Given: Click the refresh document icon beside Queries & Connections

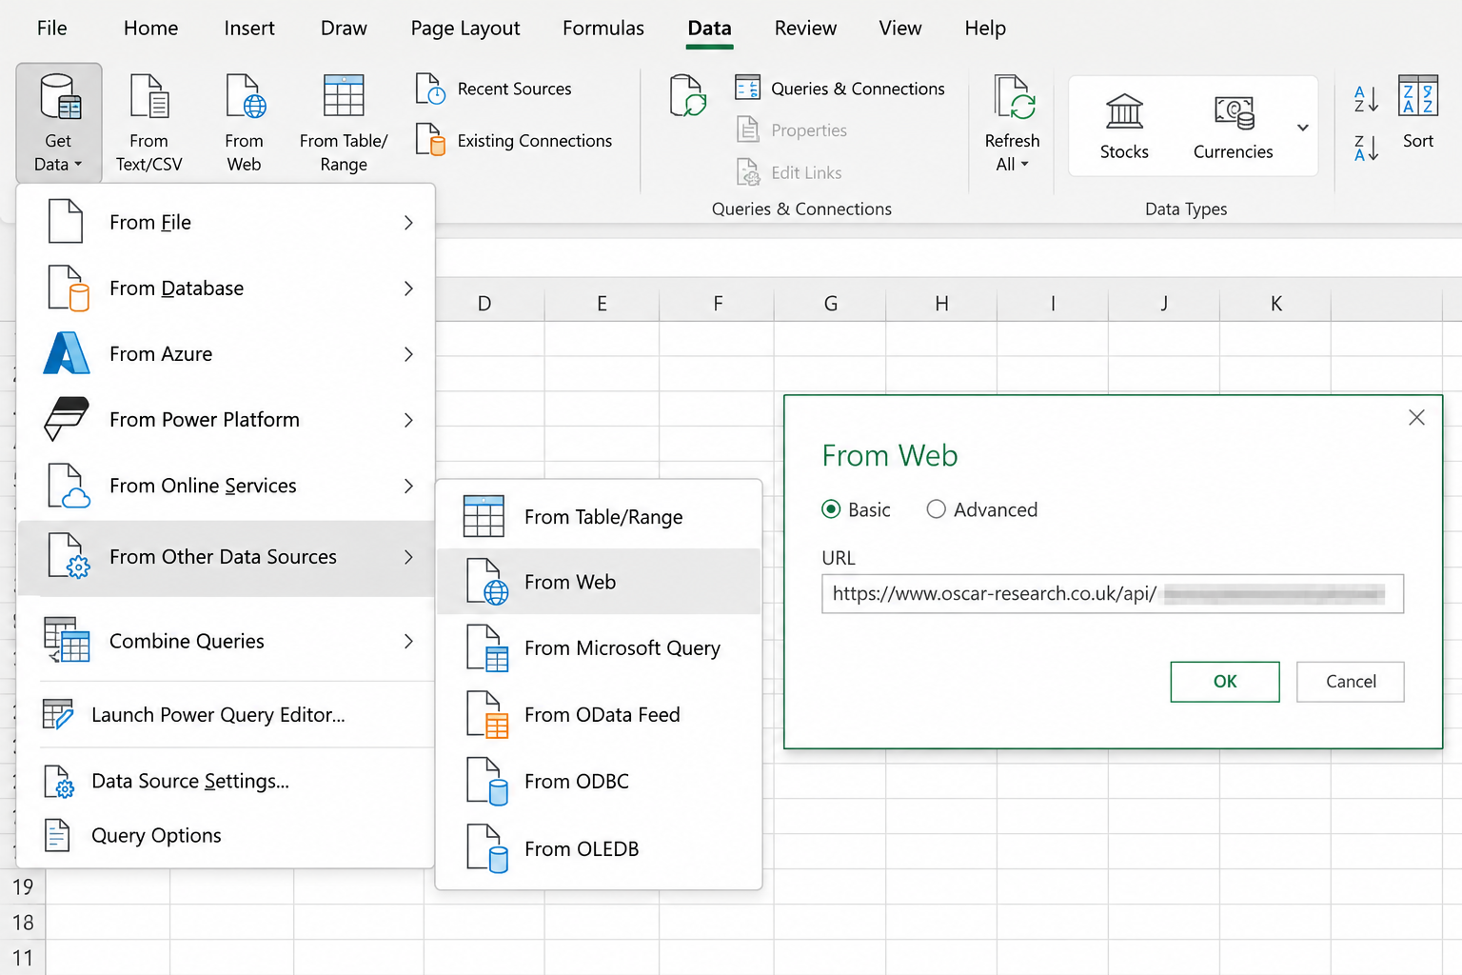Looking at the screenshot, I should coord(687,95).
